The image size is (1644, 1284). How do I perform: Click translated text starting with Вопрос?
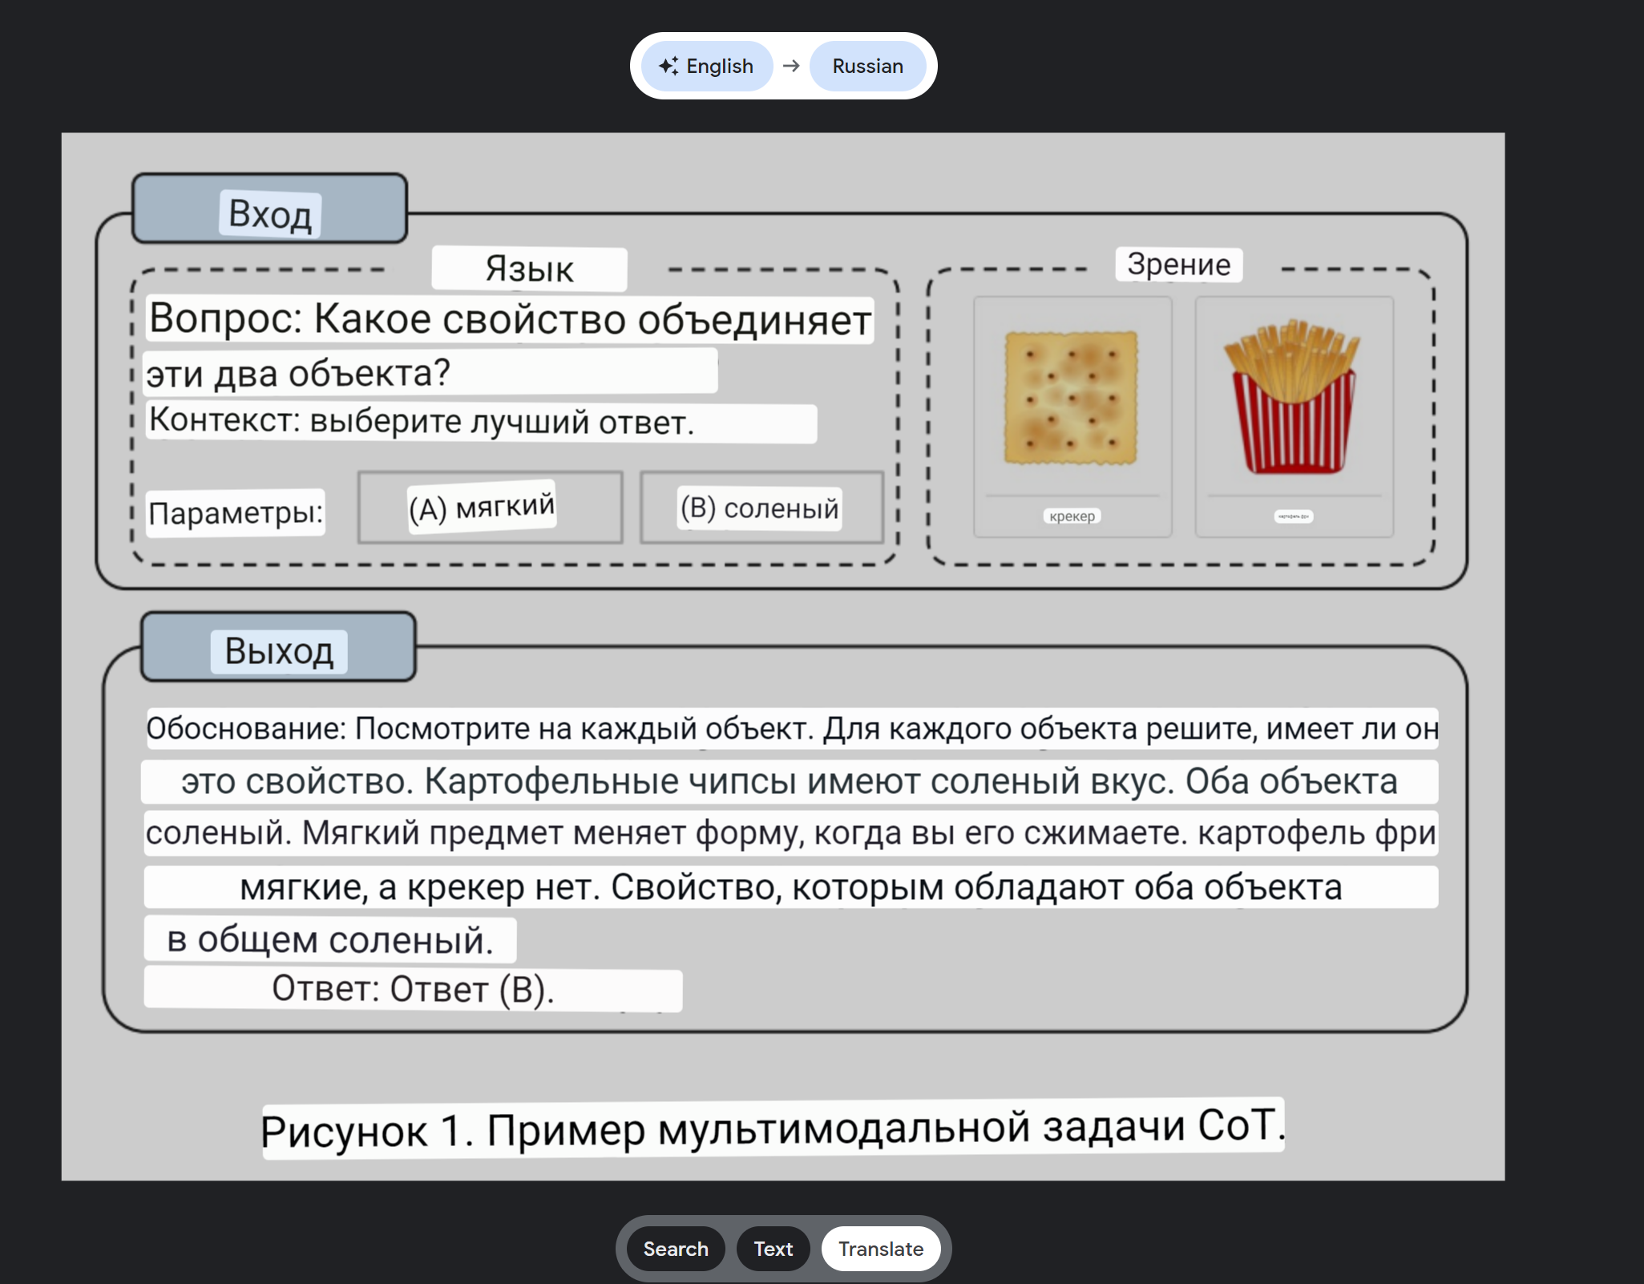coord(510,319)
